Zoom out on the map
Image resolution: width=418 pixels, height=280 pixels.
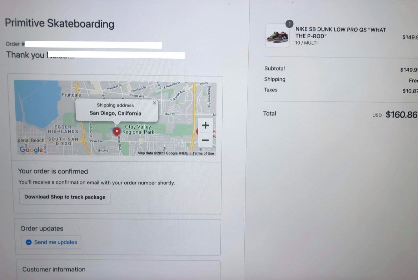point(205,141)
